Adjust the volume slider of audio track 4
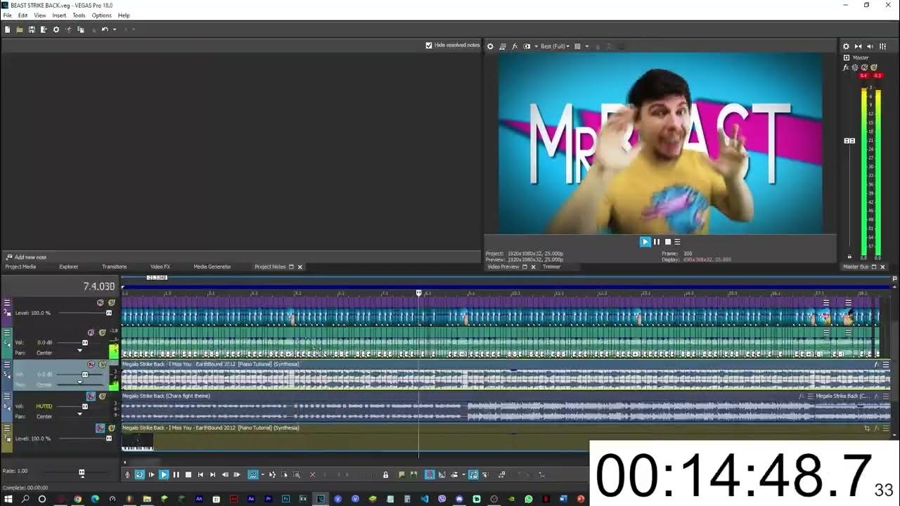This screenshot has width=900, height=506. click(85, 342)
